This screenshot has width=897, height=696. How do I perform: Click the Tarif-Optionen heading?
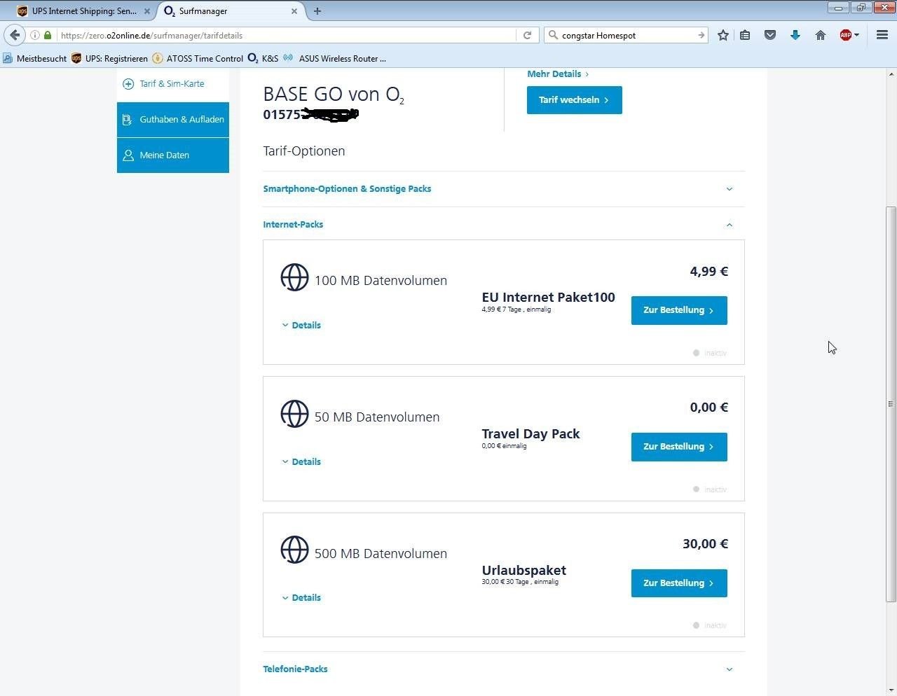coord(304,151)
